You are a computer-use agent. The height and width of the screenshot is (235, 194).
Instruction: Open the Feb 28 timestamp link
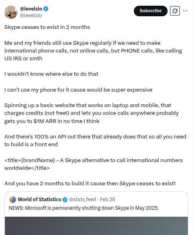(x=107, y=200)
